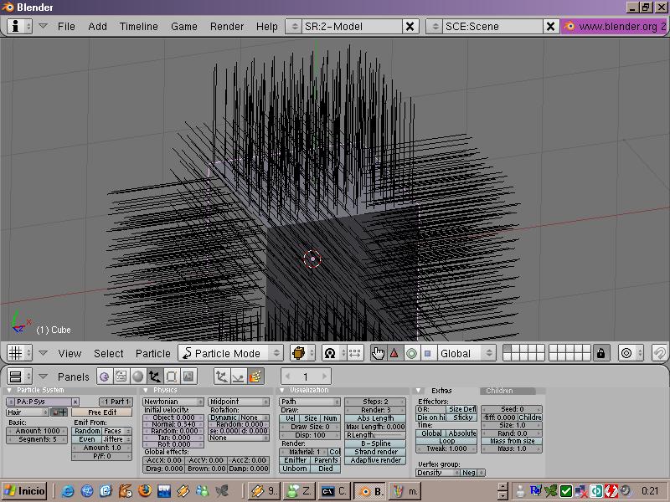The height and width of the screenshot is (502, 670).
Task: Toggle the Emitter render option
Action: (x=295, y=460)
